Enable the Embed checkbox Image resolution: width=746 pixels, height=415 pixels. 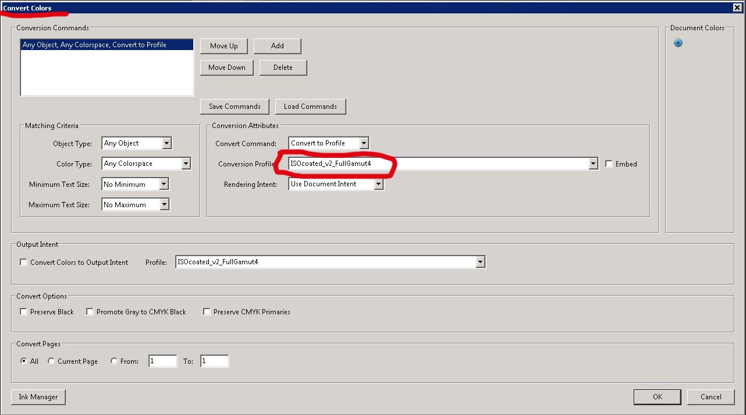609,164
